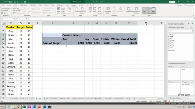Viewport: 195px width, 109px height.
Task: Open the PivotTable Fields pane options arrow
Action: [x=188, y=24]
